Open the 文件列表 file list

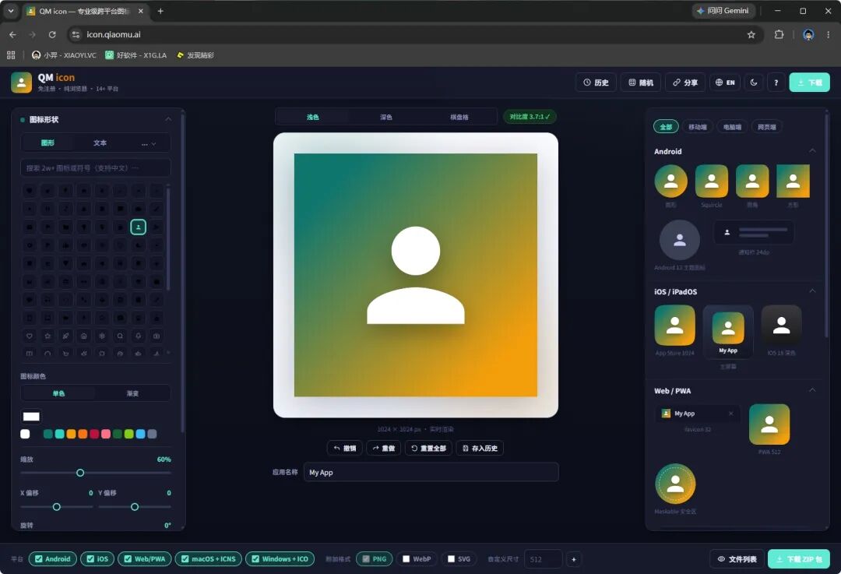point(737,559)
